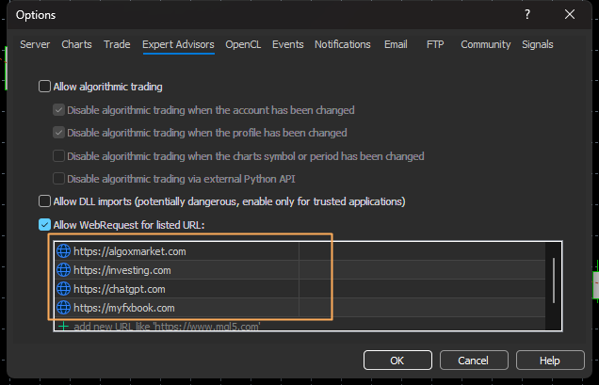The height and width of the screenshot is (385, 599).
Task: Open the Charts tab
Action: click(x=77, y=44)
